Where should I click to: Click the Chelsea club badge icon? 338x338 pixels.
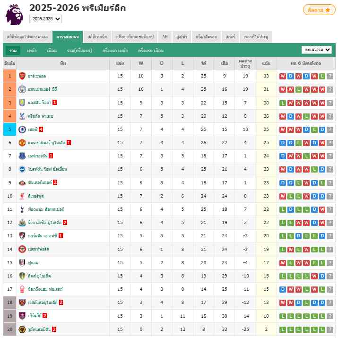point(22,129)
